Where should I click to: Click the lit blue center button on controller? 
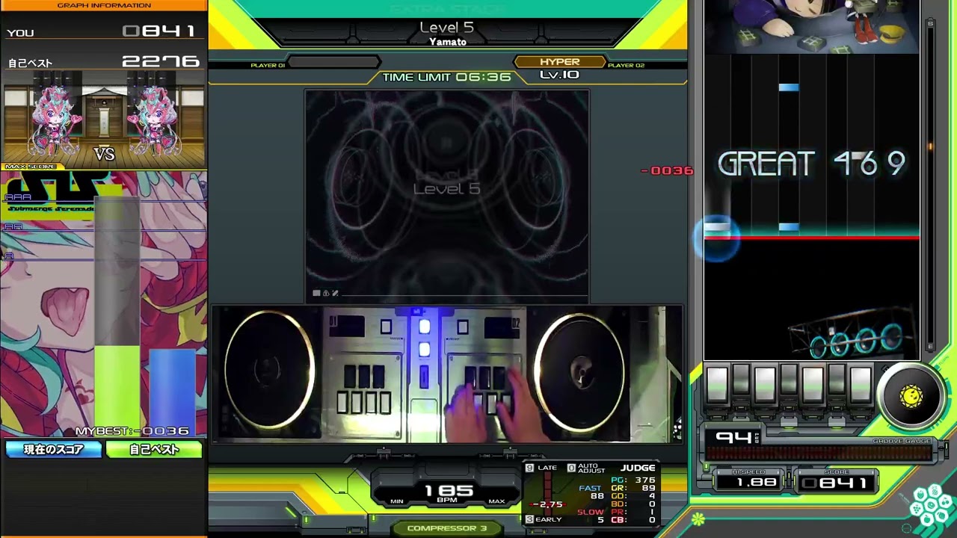coord(424,327)
